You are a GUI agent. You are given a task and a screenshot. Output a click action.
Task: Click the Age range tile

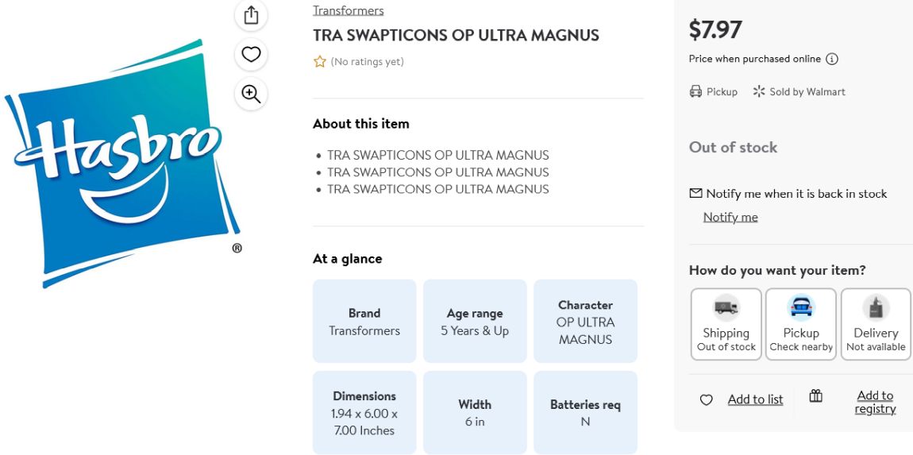[475, 321]
